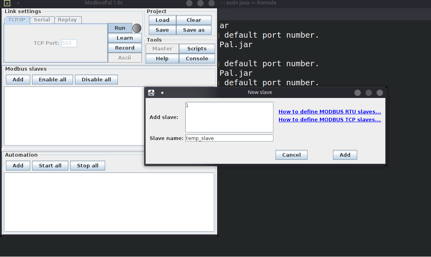Screen dimensions: 431x257
Task: Load a project file
Action: (x=162, y=20)
